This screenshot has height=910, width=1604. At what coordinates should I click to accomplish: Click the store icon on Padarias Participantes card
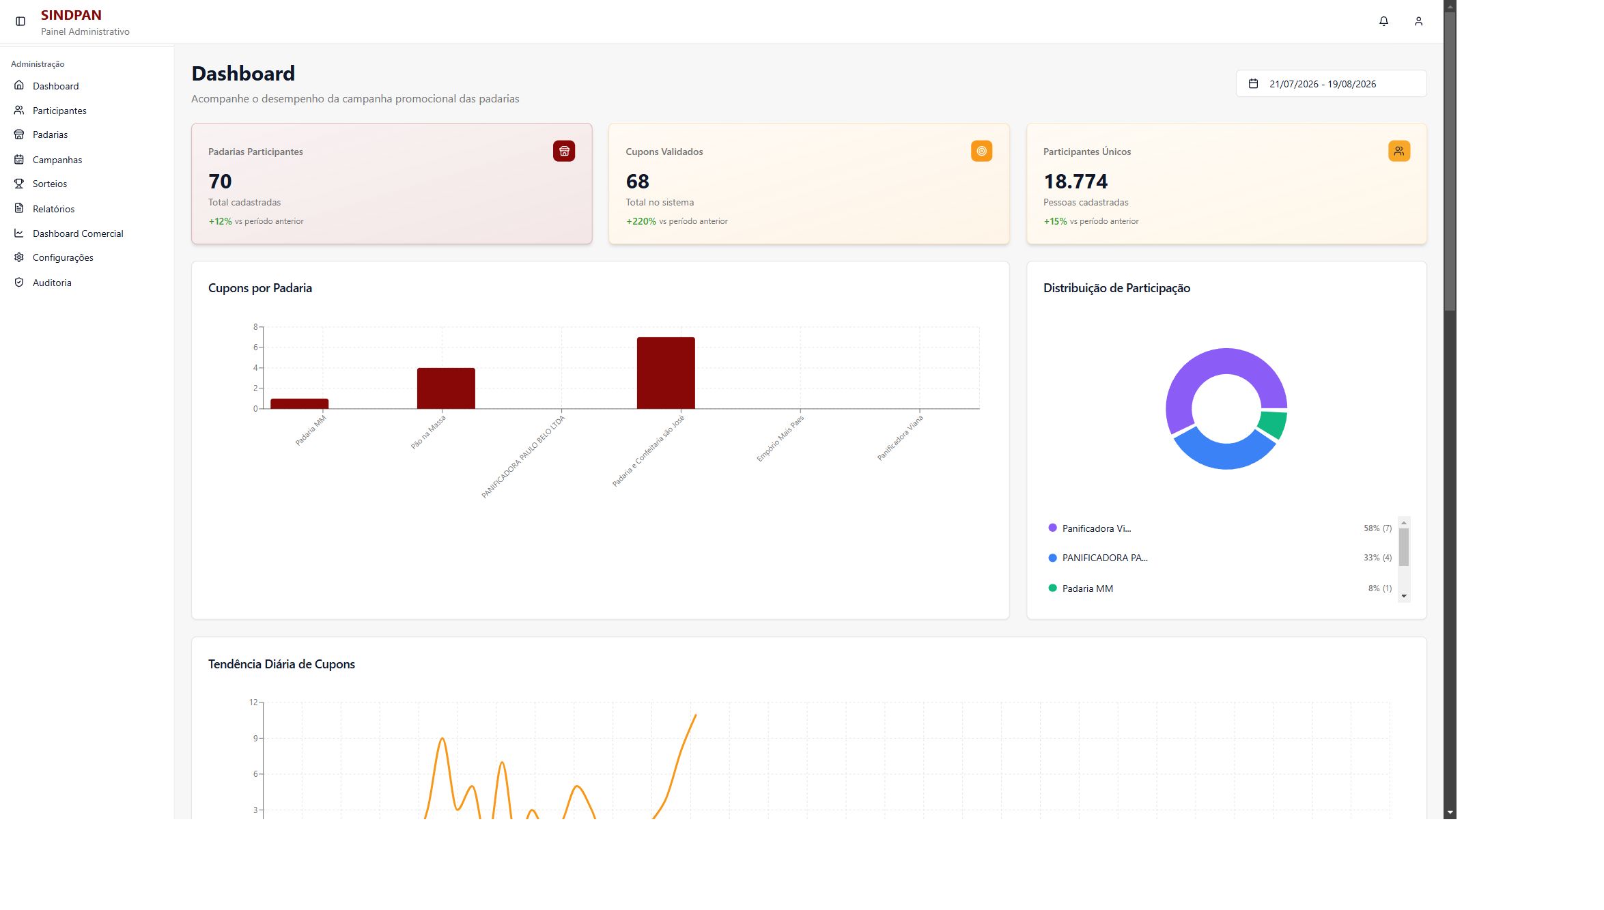[564, 151]
